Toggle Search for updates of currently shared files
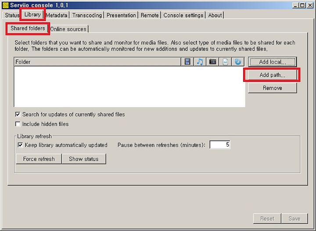Screen dimensions: 316x231 (x=18, y=115)
